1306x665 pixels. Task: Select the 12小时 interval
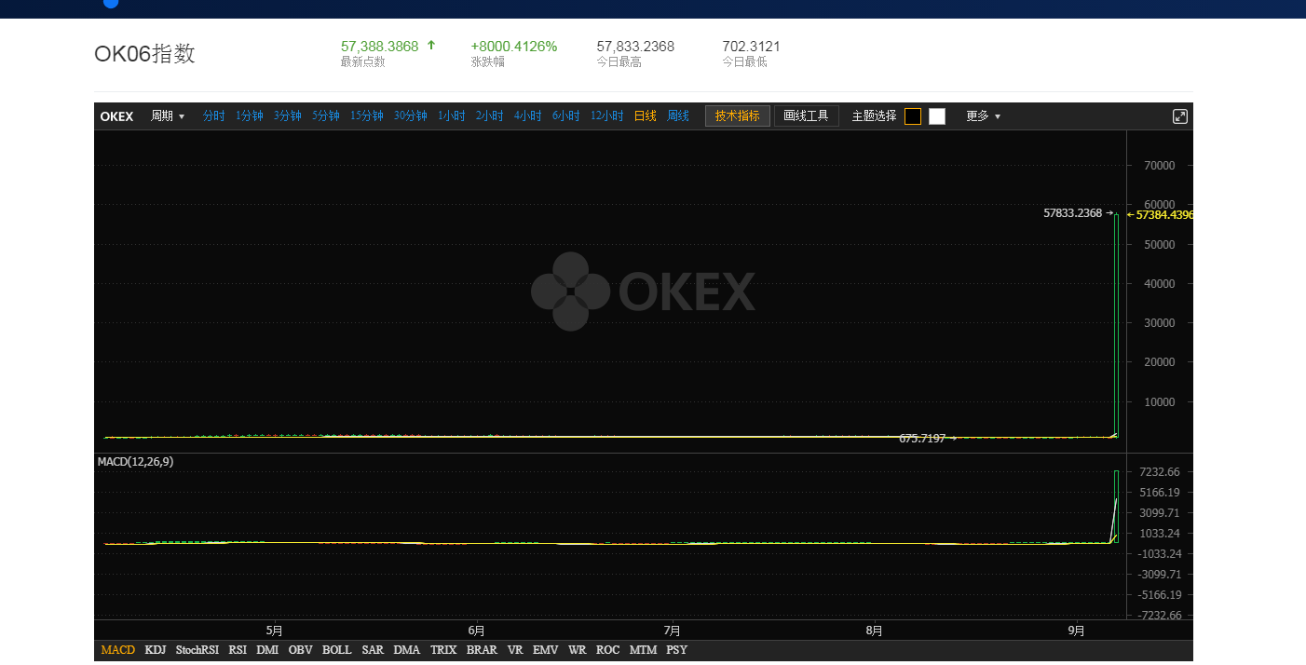pos(607,116)
